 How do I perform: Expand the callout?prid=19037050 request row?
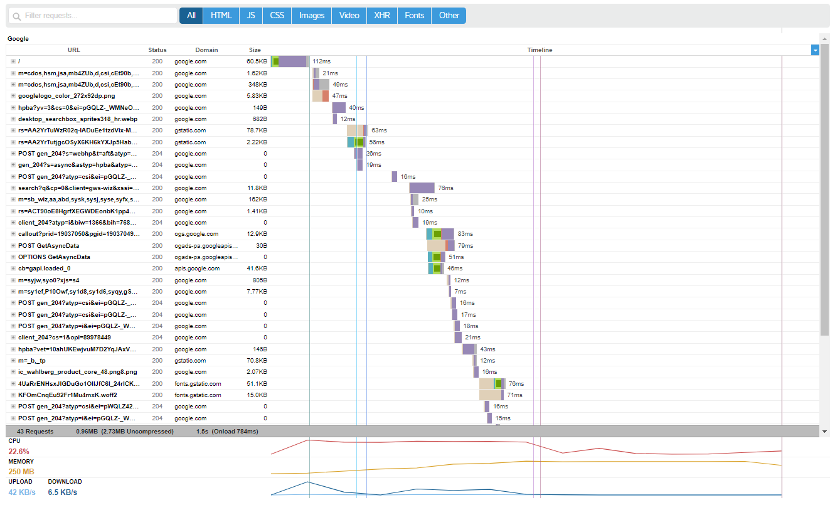click(x=13, y=234)
